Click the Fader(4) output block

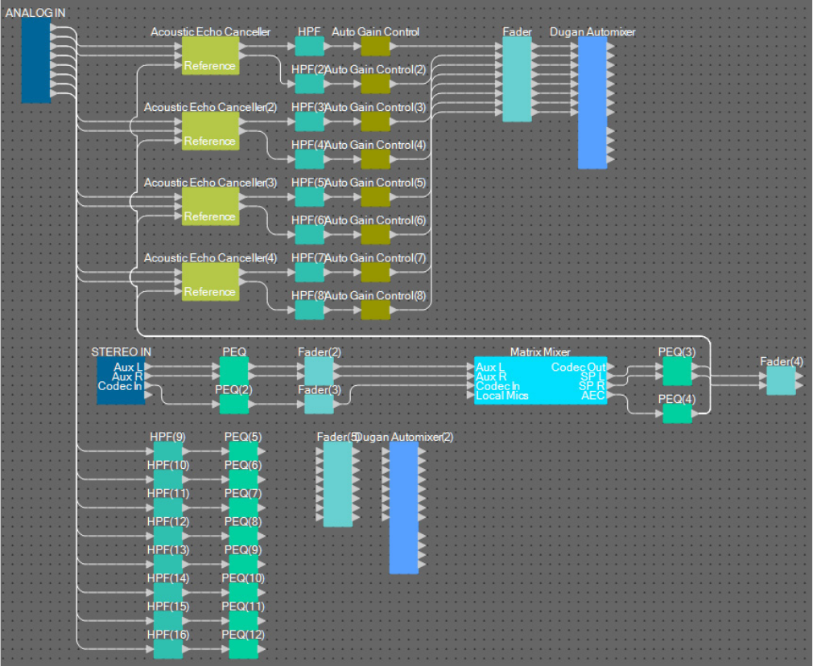[781, 381]
